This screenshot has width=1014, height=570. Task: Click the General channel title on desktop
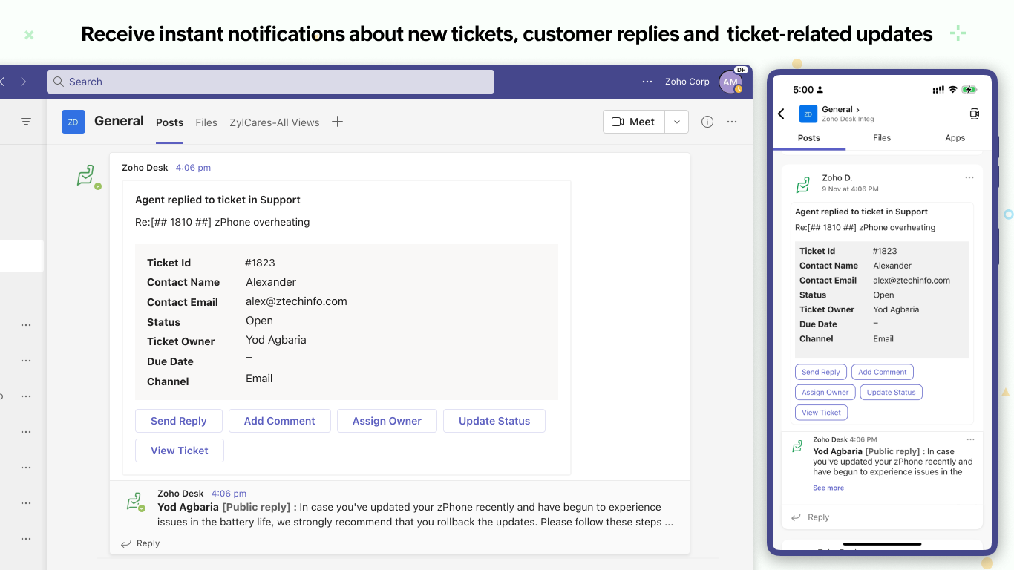click(119, 121)
